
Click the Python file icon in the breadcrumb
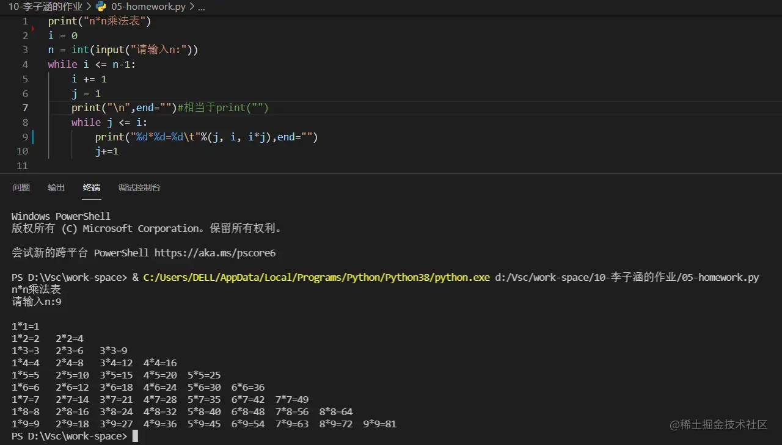(x=101, y=7)
